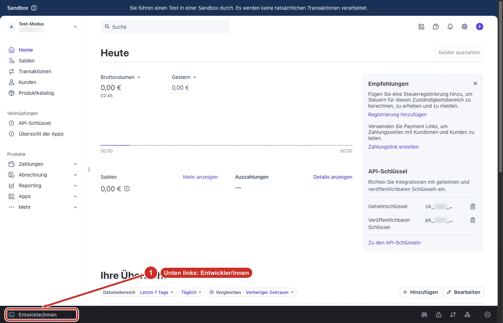
Task: Click the binoculars icon in bottom bar
Action: point(424,315)
